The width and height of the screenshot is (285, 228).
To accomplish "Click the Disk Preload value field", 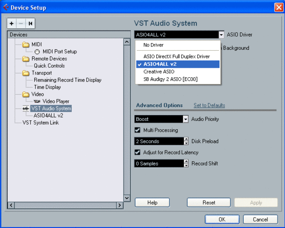I will (159, 141).
